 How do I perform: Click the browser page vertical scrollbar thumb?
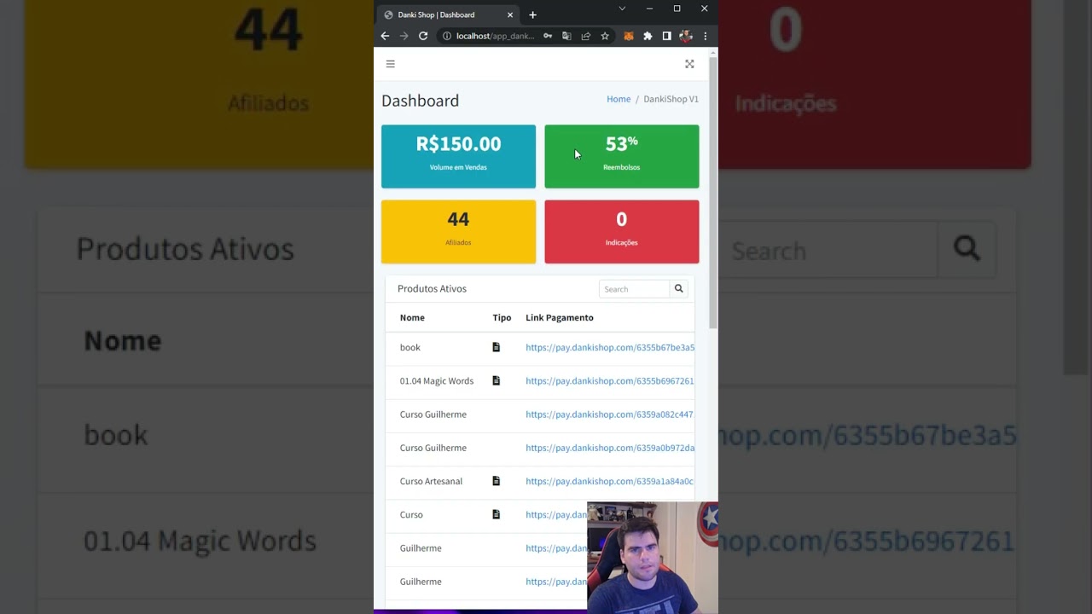point(713,192)
